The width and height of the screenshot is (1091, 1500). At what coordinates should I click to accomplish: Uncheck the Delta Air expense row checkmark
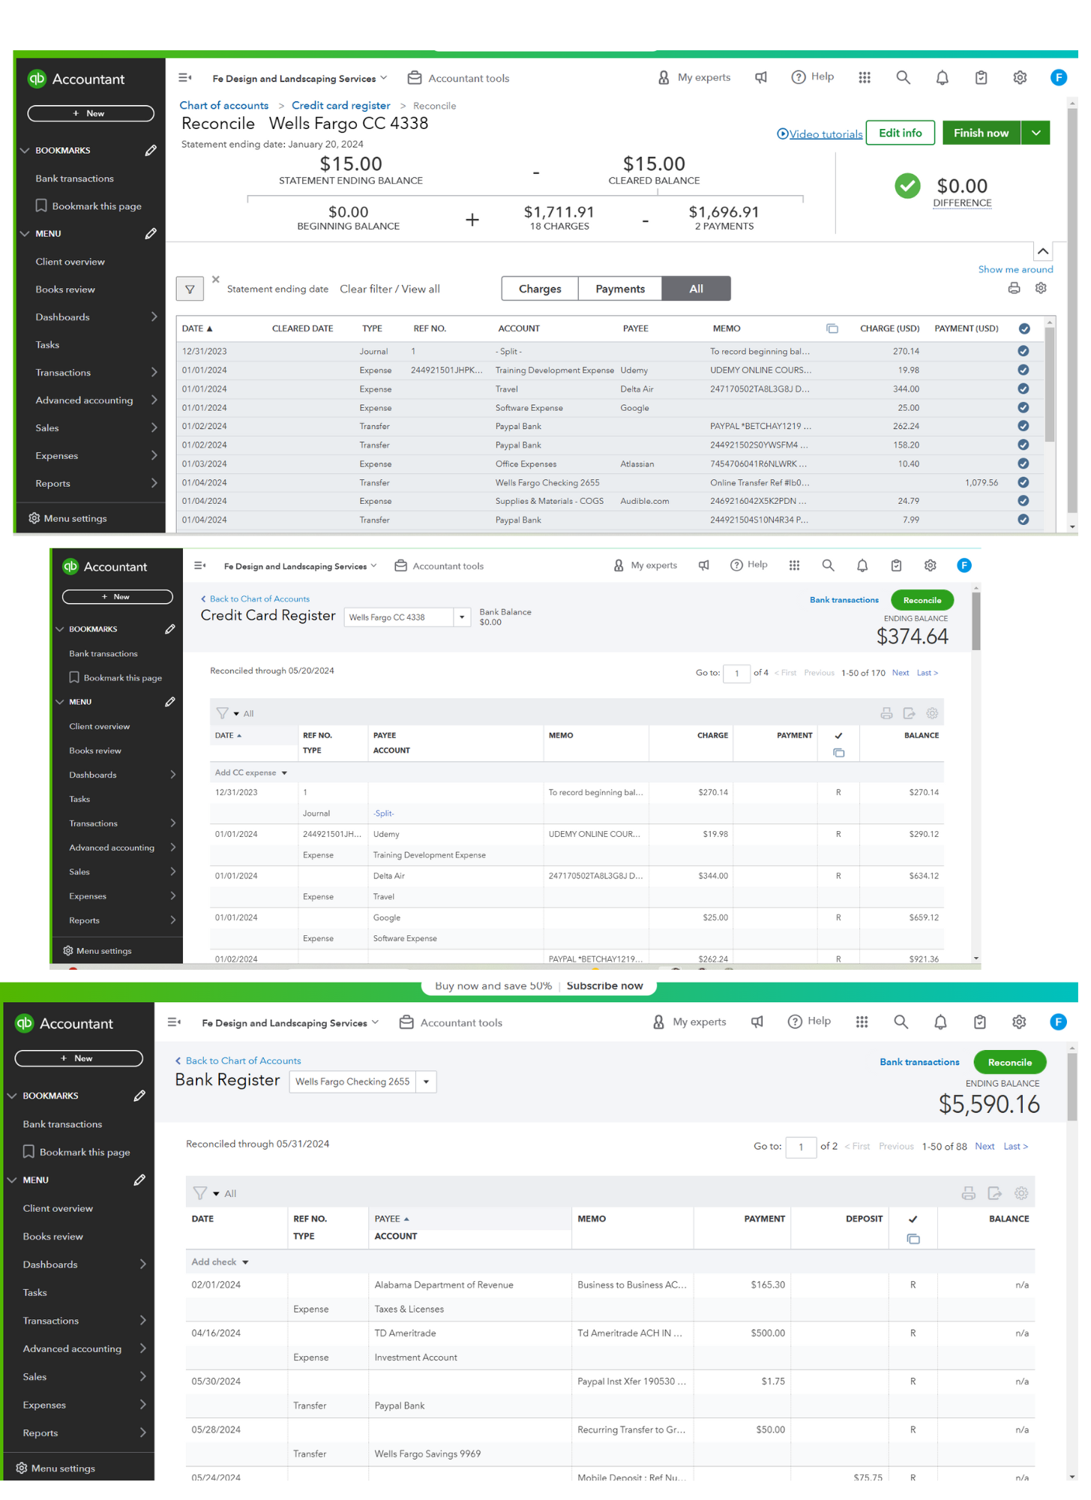tap(1024, 388)
